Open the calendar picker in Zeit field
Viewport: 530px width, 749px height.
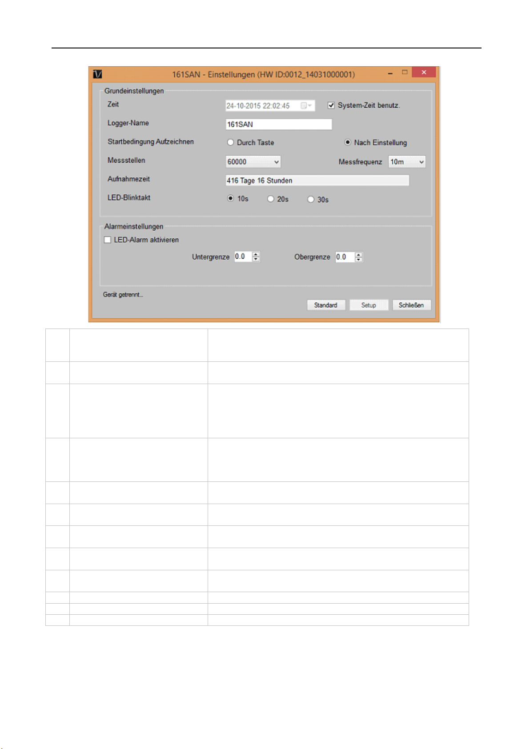pyautogui.click(x=306, y=106)
